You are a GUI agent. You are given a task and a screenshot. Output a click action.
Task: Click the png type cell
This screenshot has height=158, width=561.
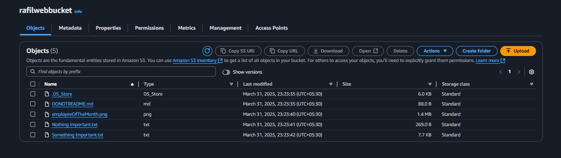click(x=147, y=115)
